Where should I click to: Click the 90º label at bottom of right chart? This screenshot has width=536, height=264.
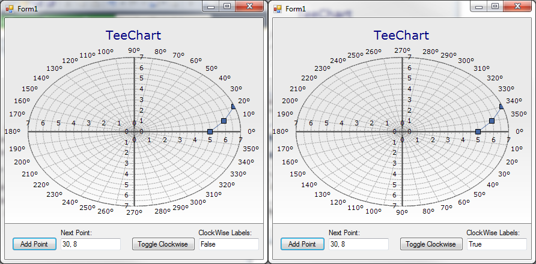click(402, 212)
